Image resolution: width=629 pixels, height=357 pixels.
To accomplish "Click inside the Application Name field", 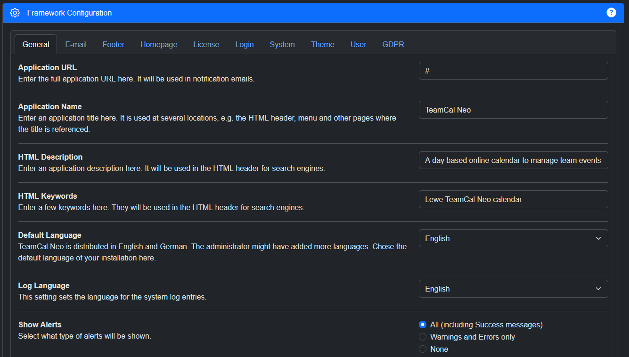I will point(513,109).
